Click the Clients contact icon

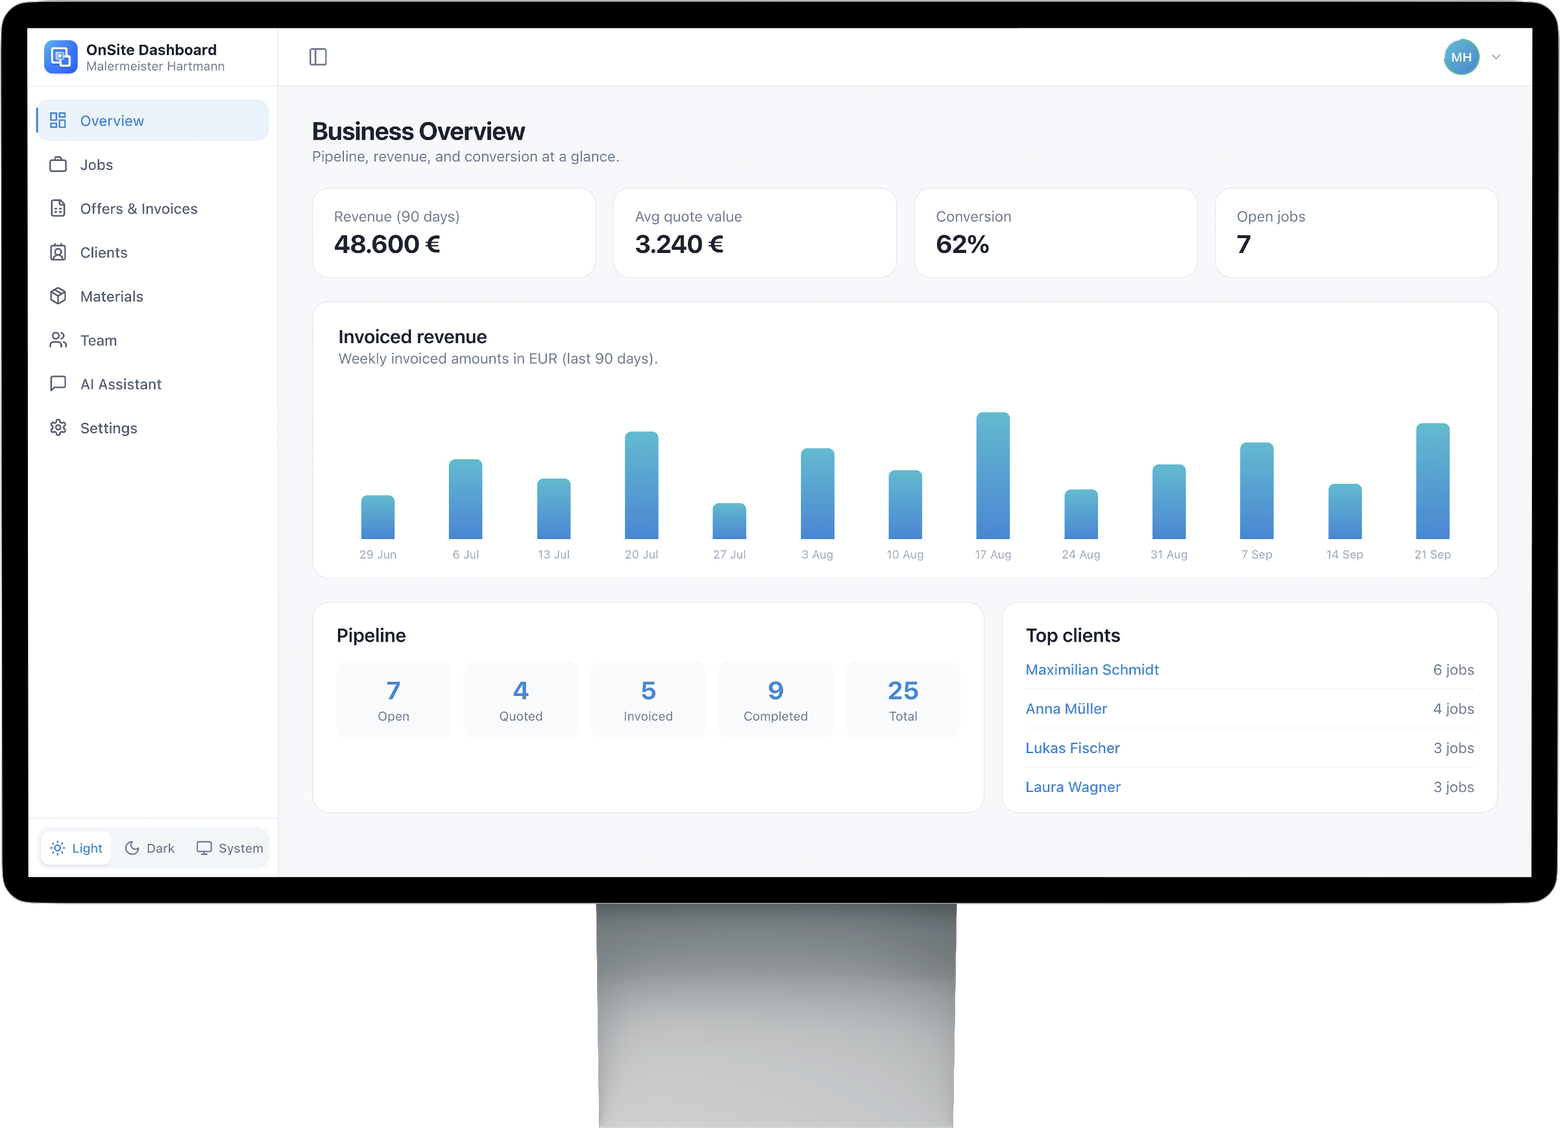click(58, 253)
